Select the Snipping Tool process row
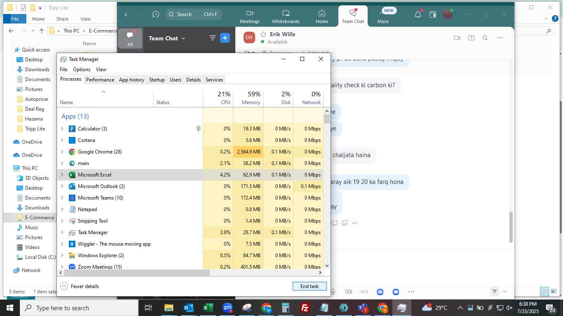Screen dimensions: 563x316 (x=190, y=221)
